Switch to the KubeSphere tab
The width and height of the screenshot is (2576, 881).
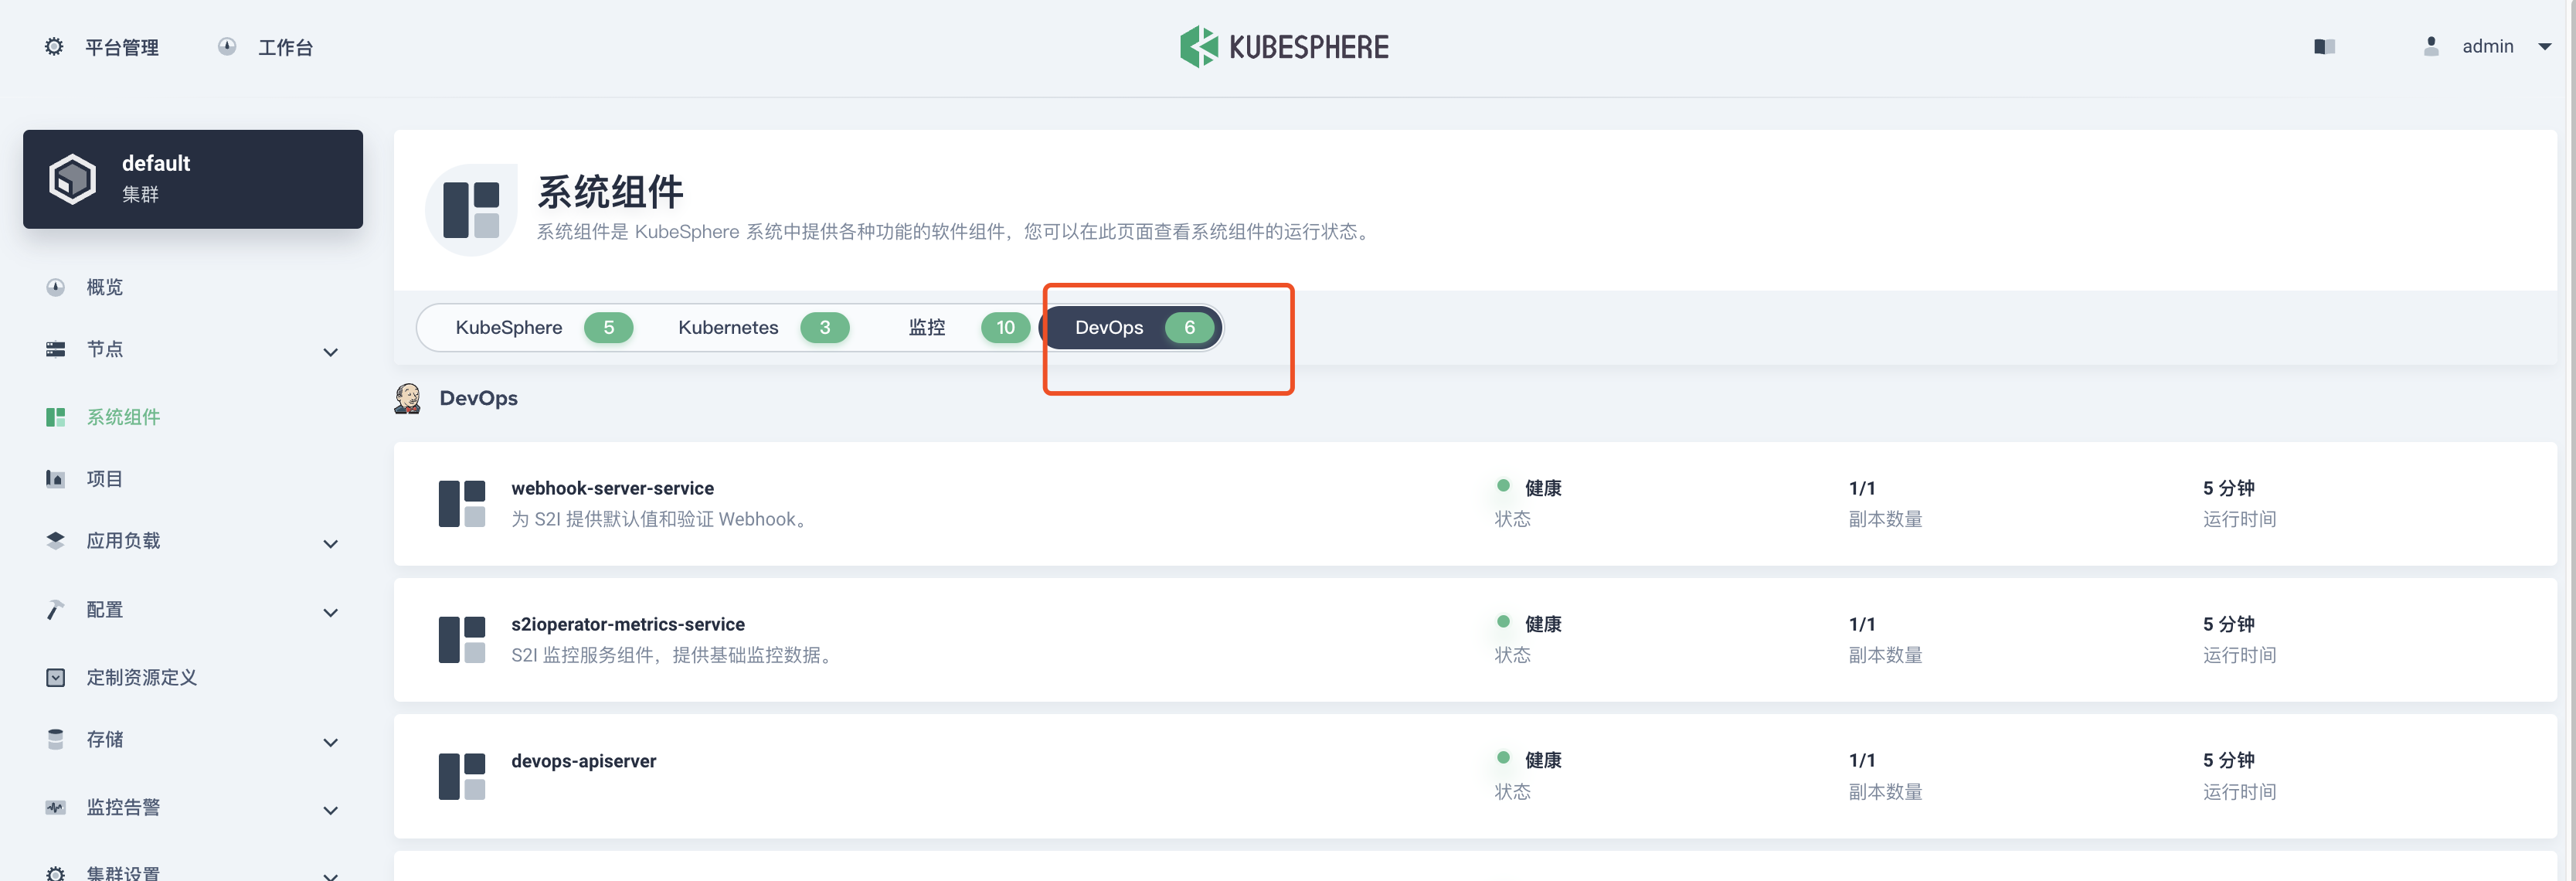pos(509,328)
